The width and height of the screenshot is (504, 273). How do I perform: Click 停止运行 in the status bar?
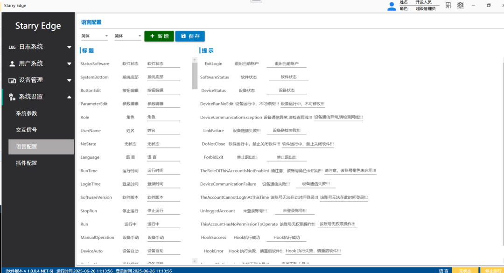pos(493,270)
